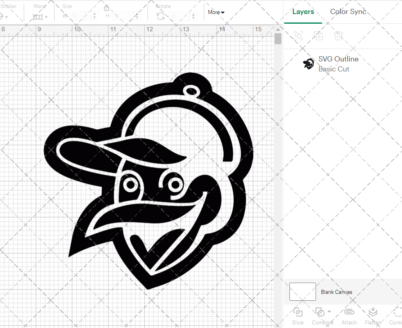This screenshot has width=402, height=328.
Task: Open the More dropdown menu
Action: 216,12
